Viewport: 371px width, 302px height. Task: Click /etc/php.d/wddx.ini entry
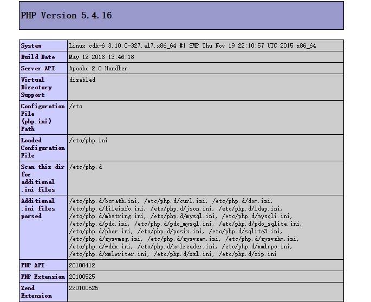pos(100,246)
